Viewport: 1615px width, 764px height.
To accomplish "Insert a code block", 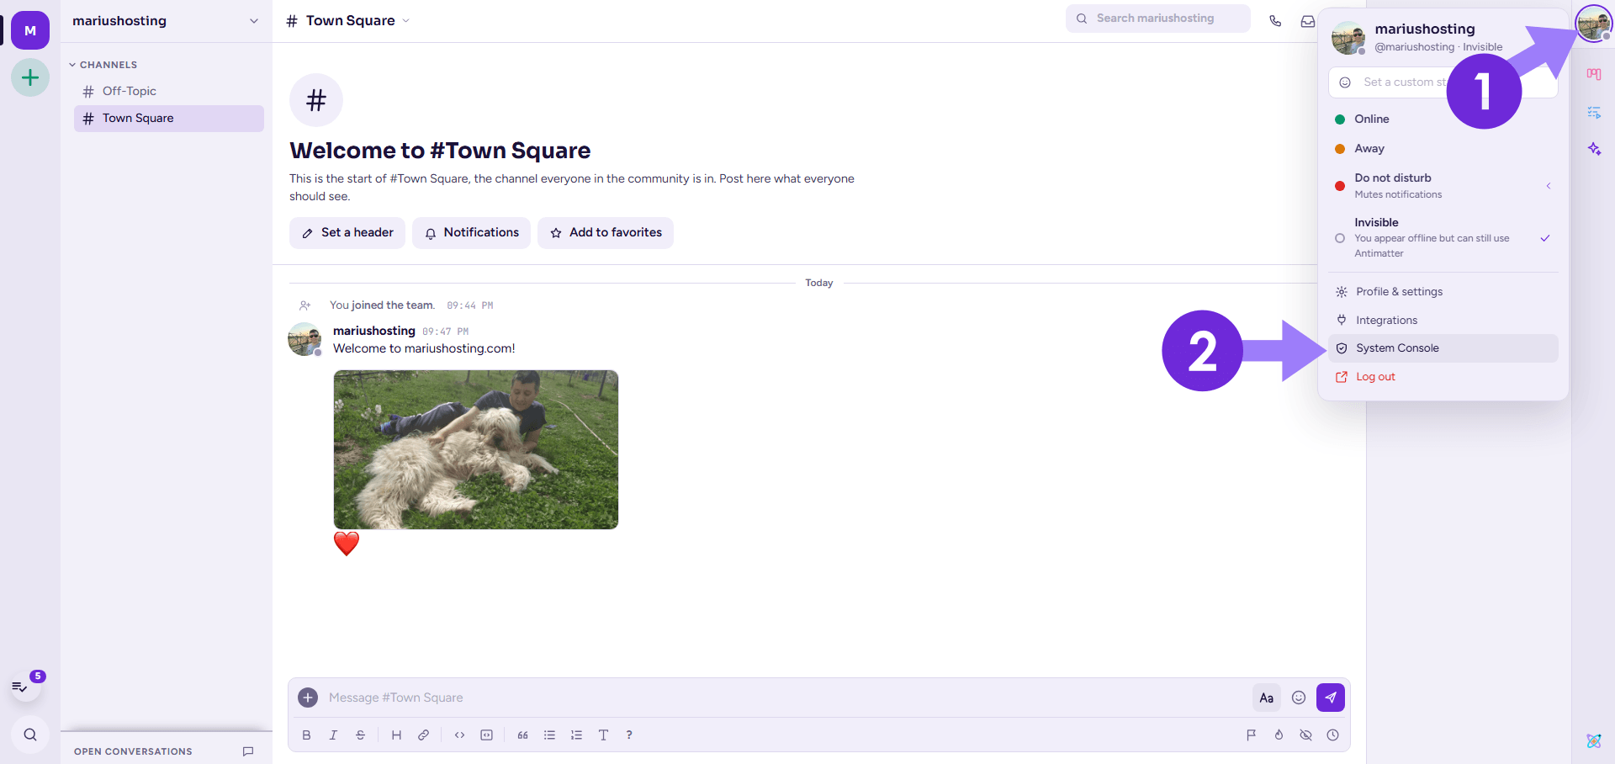I will pyautogui.click(x=486, y=735).
